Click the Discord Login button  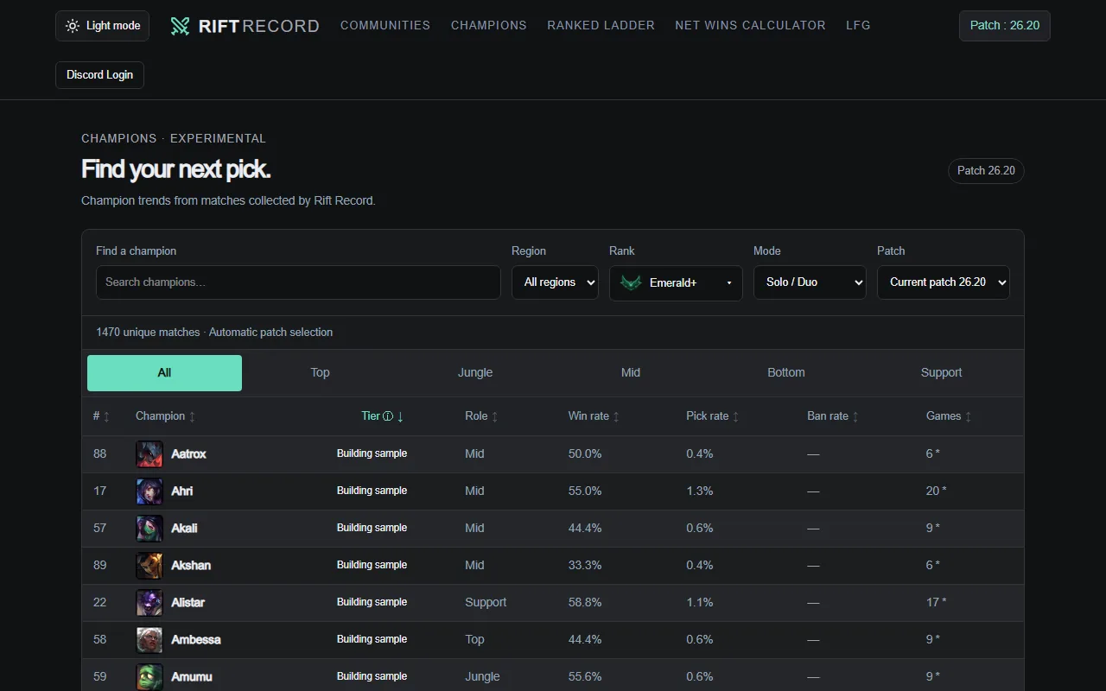[99, 75]
